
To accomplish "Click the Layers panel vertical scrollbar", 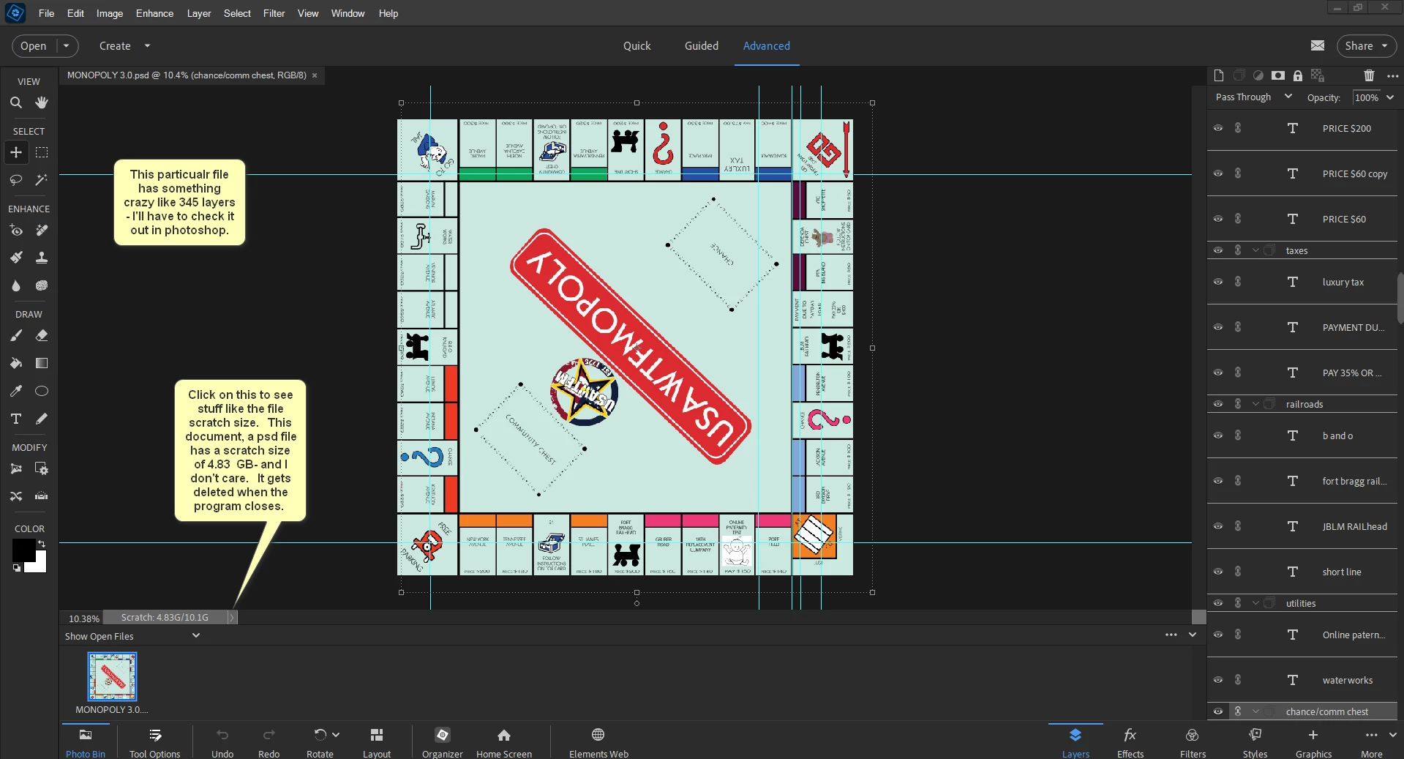I will point(1400,297).
